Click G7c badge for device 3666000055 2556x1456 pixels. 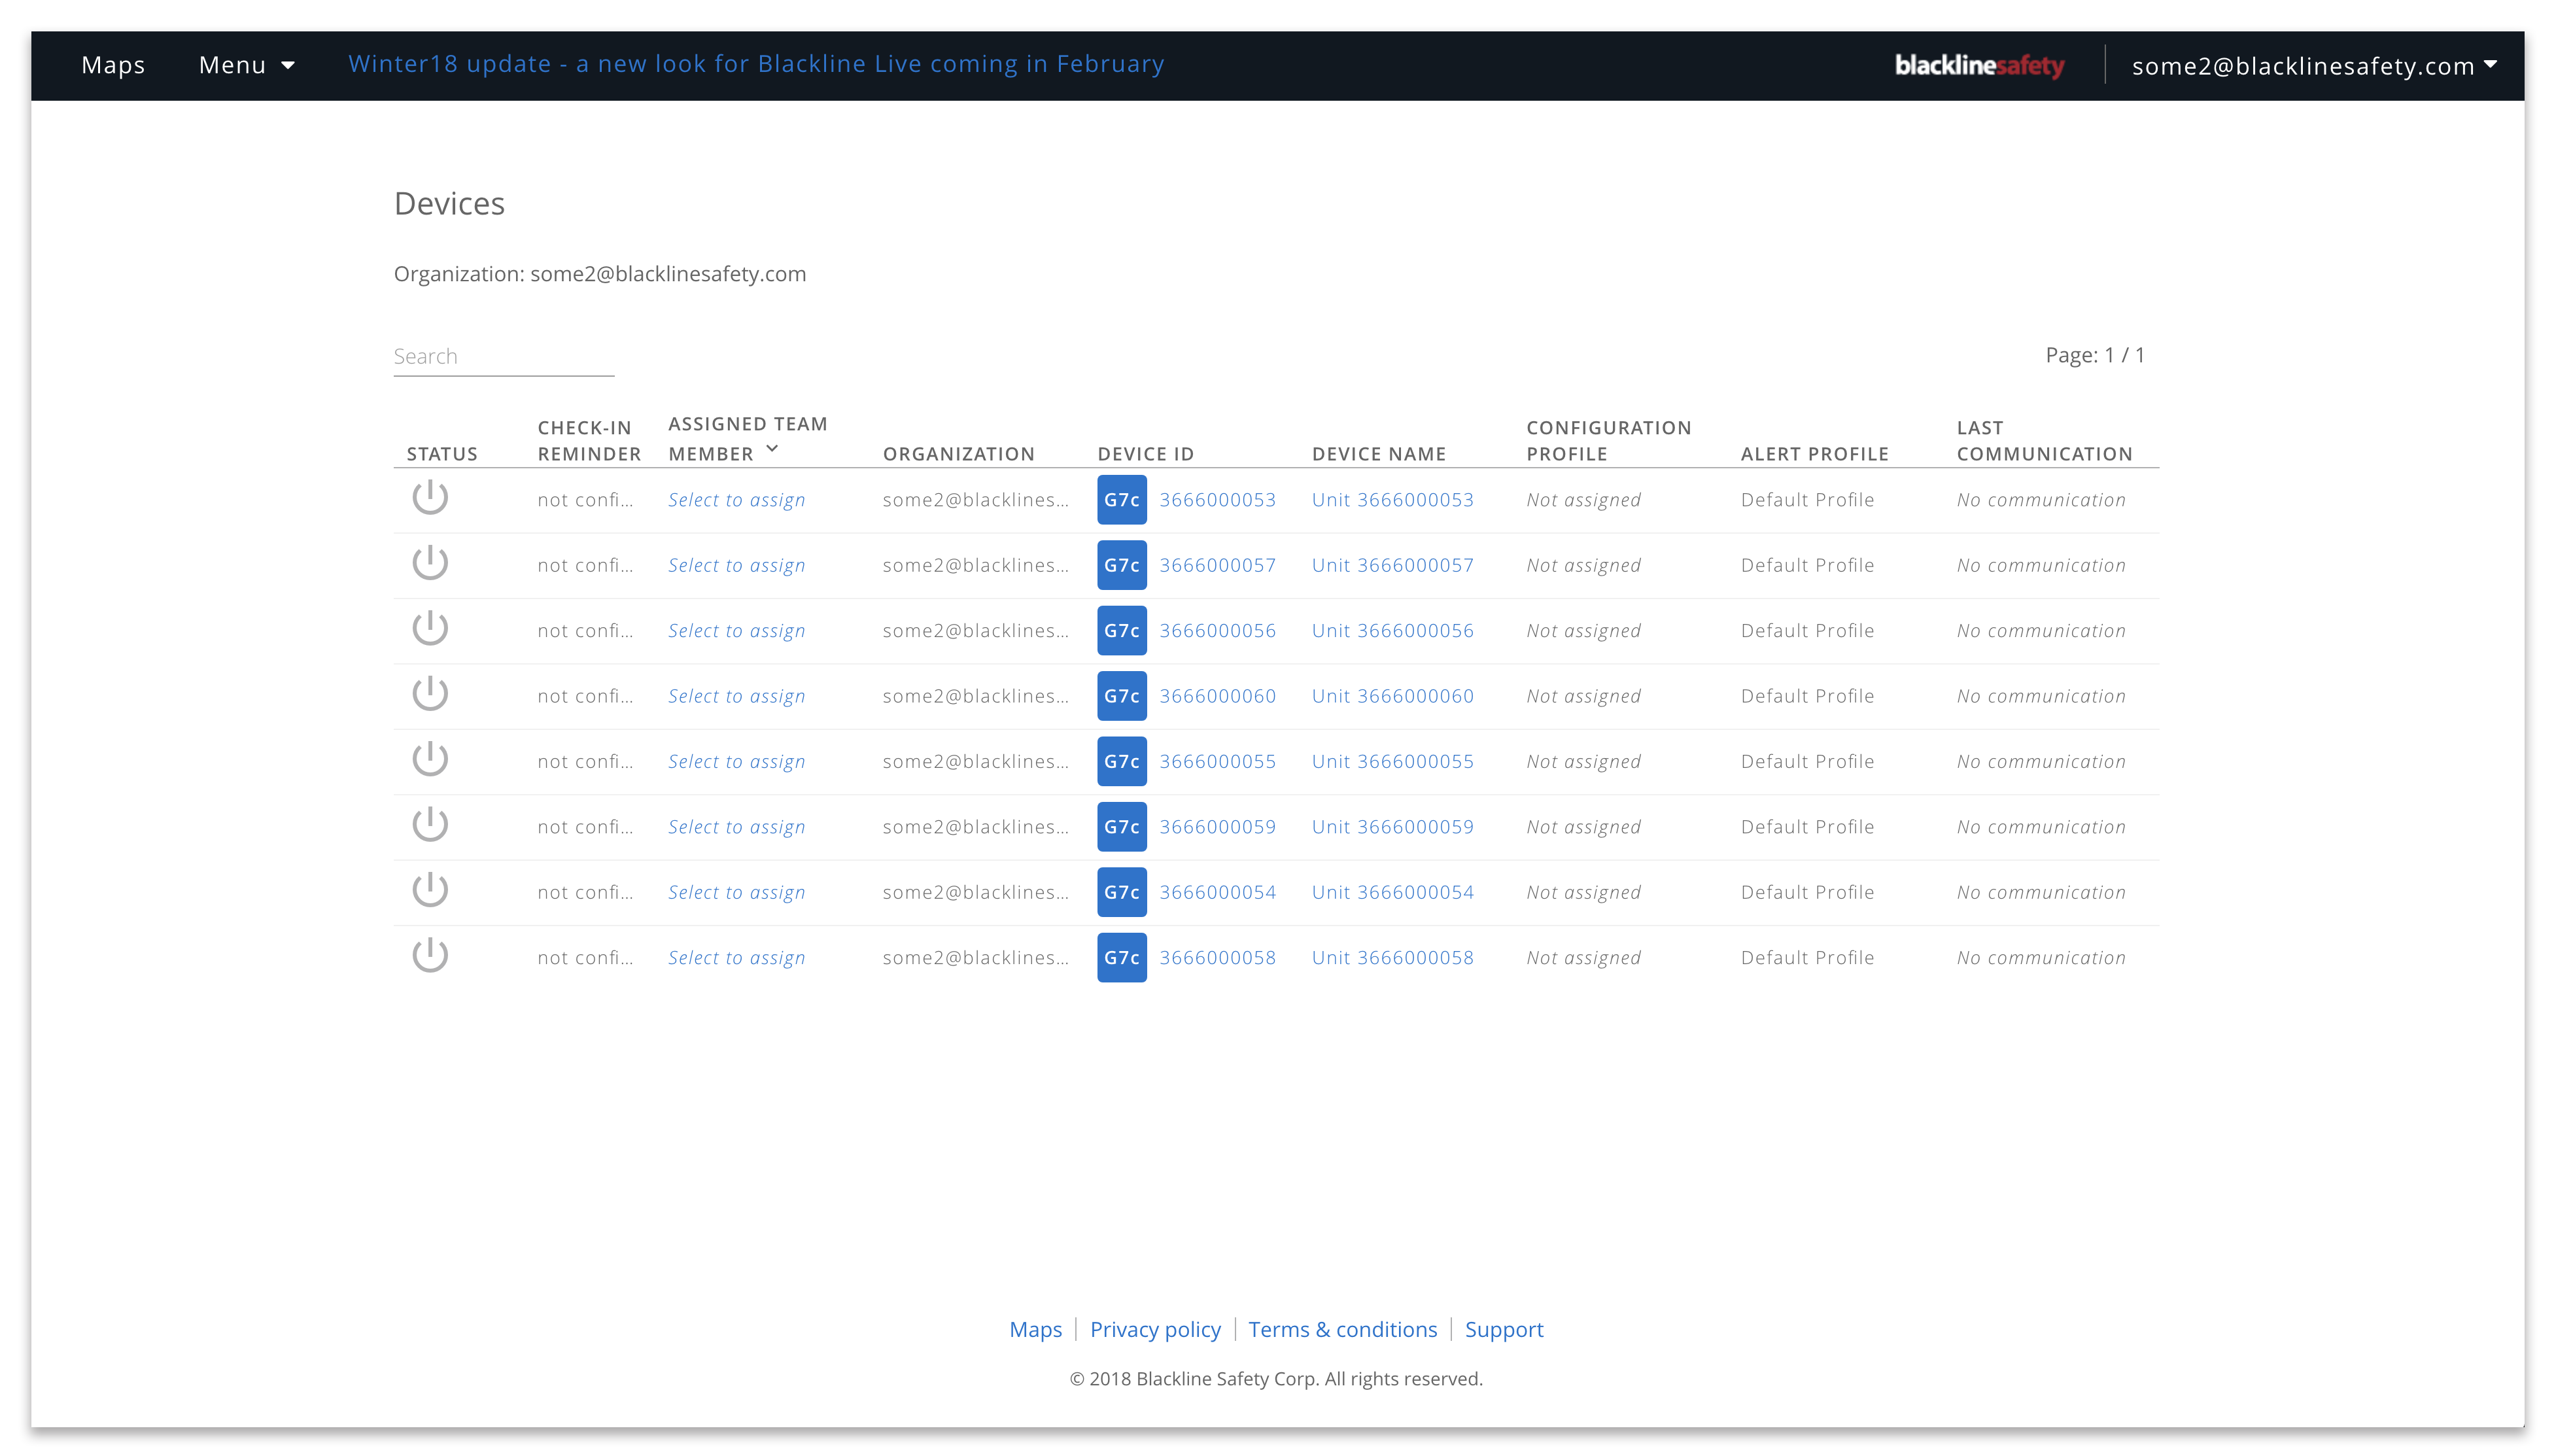click(x=1122, y=762)
